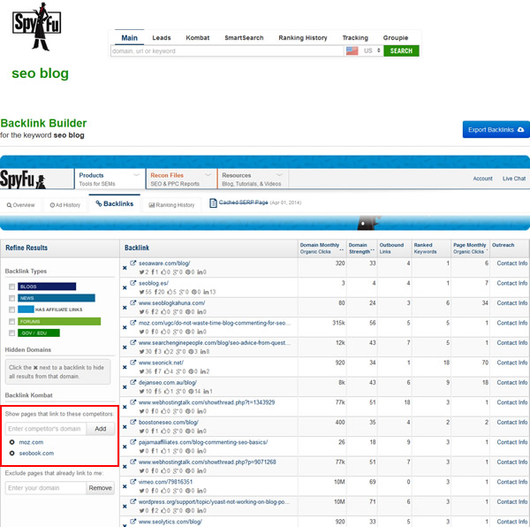Screen dimensions: 530x527
Task: Remove moz.com competitor with circle icon
Action: [12, 442]
